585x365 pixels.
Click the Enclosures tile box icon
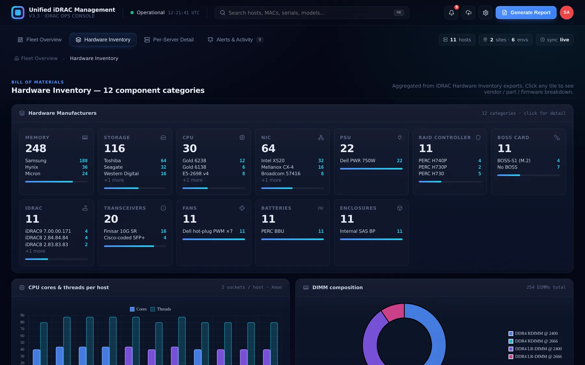coord(400,208)
